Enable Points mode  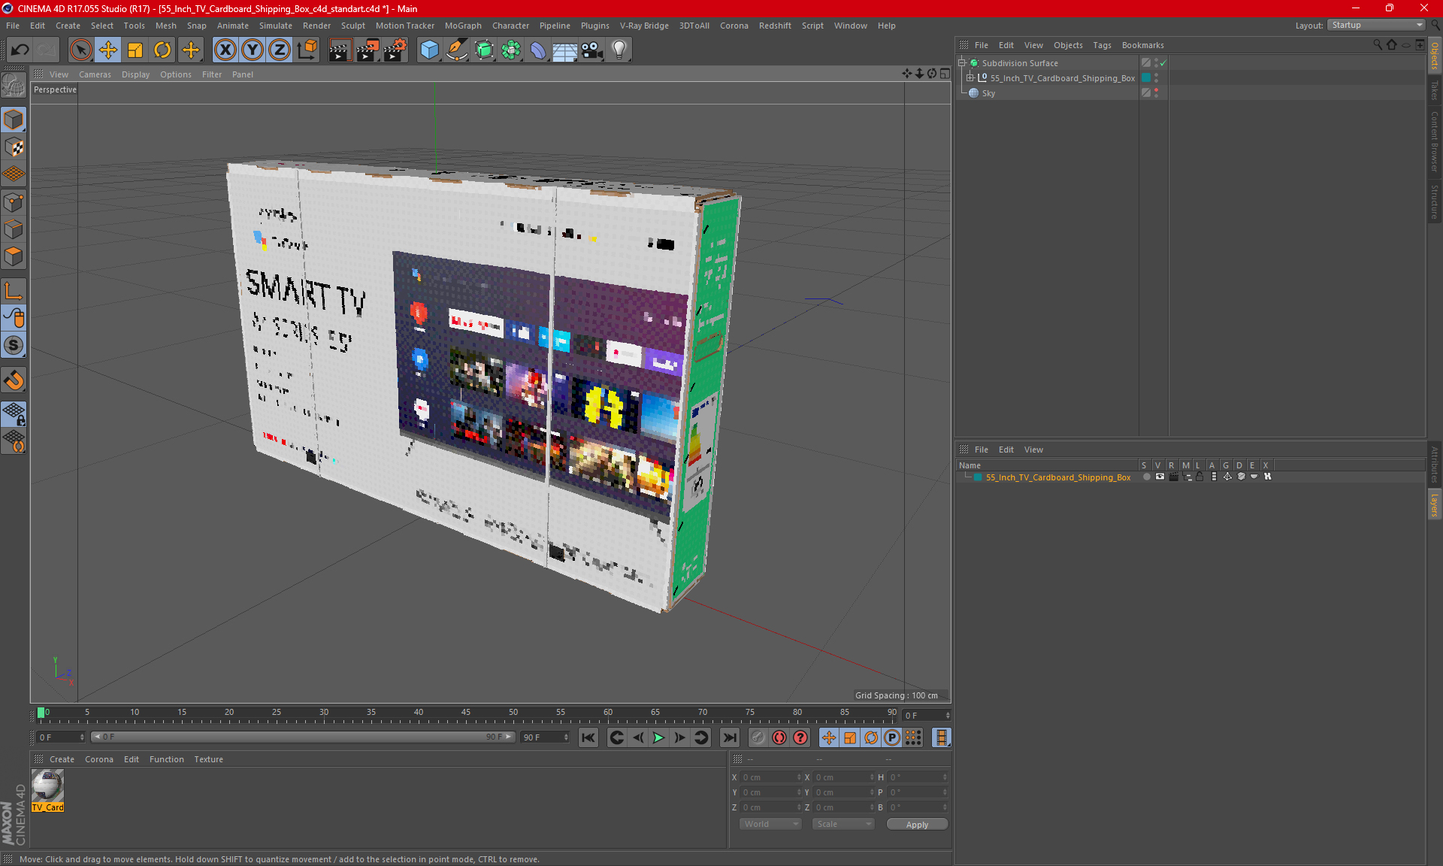(x=14, y=202)
